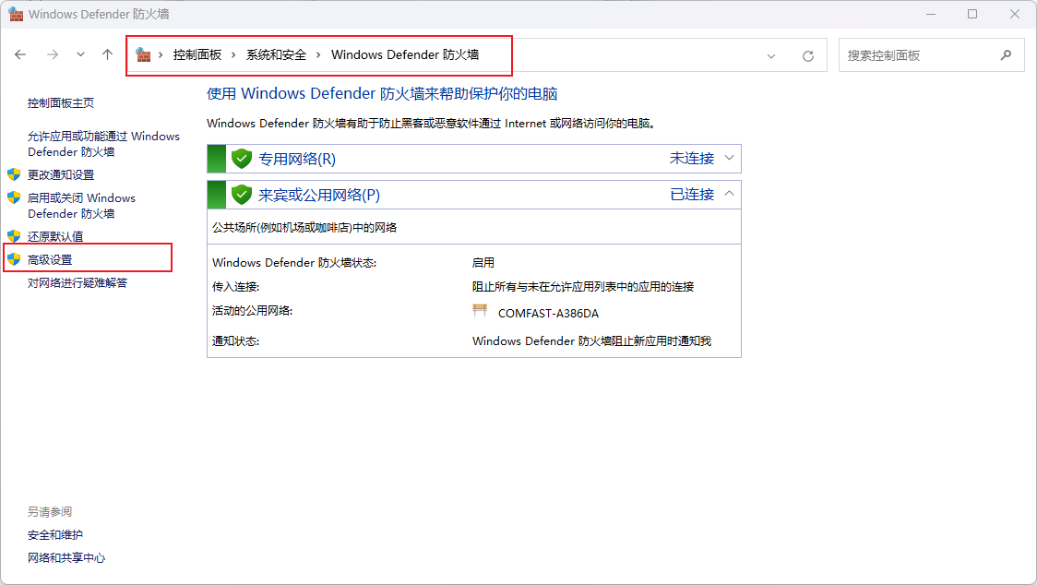The image size is (1037, 585).
Task: Expand 专用网络 with down chevron
Action: (729, 158)
